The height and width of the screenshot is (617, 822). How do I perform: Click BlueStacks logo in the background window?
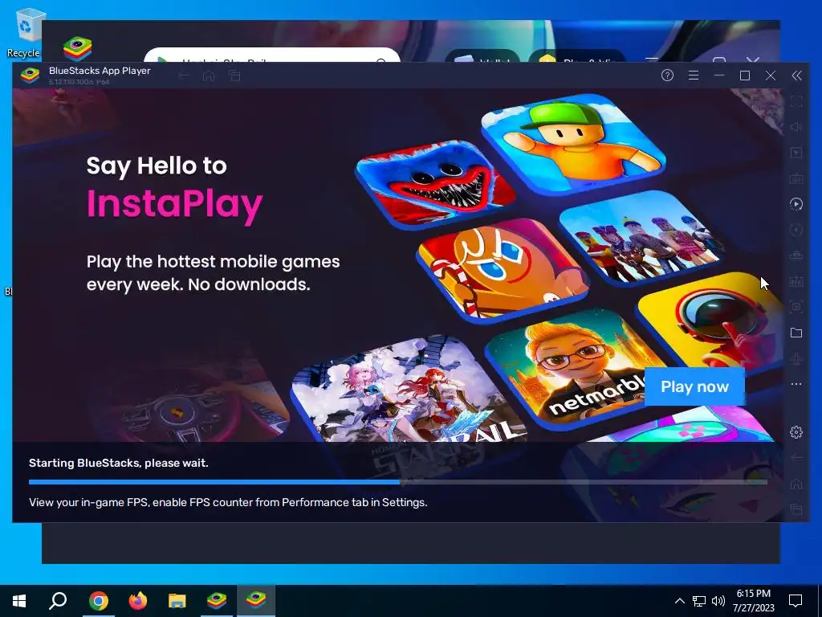coord(78,49)
